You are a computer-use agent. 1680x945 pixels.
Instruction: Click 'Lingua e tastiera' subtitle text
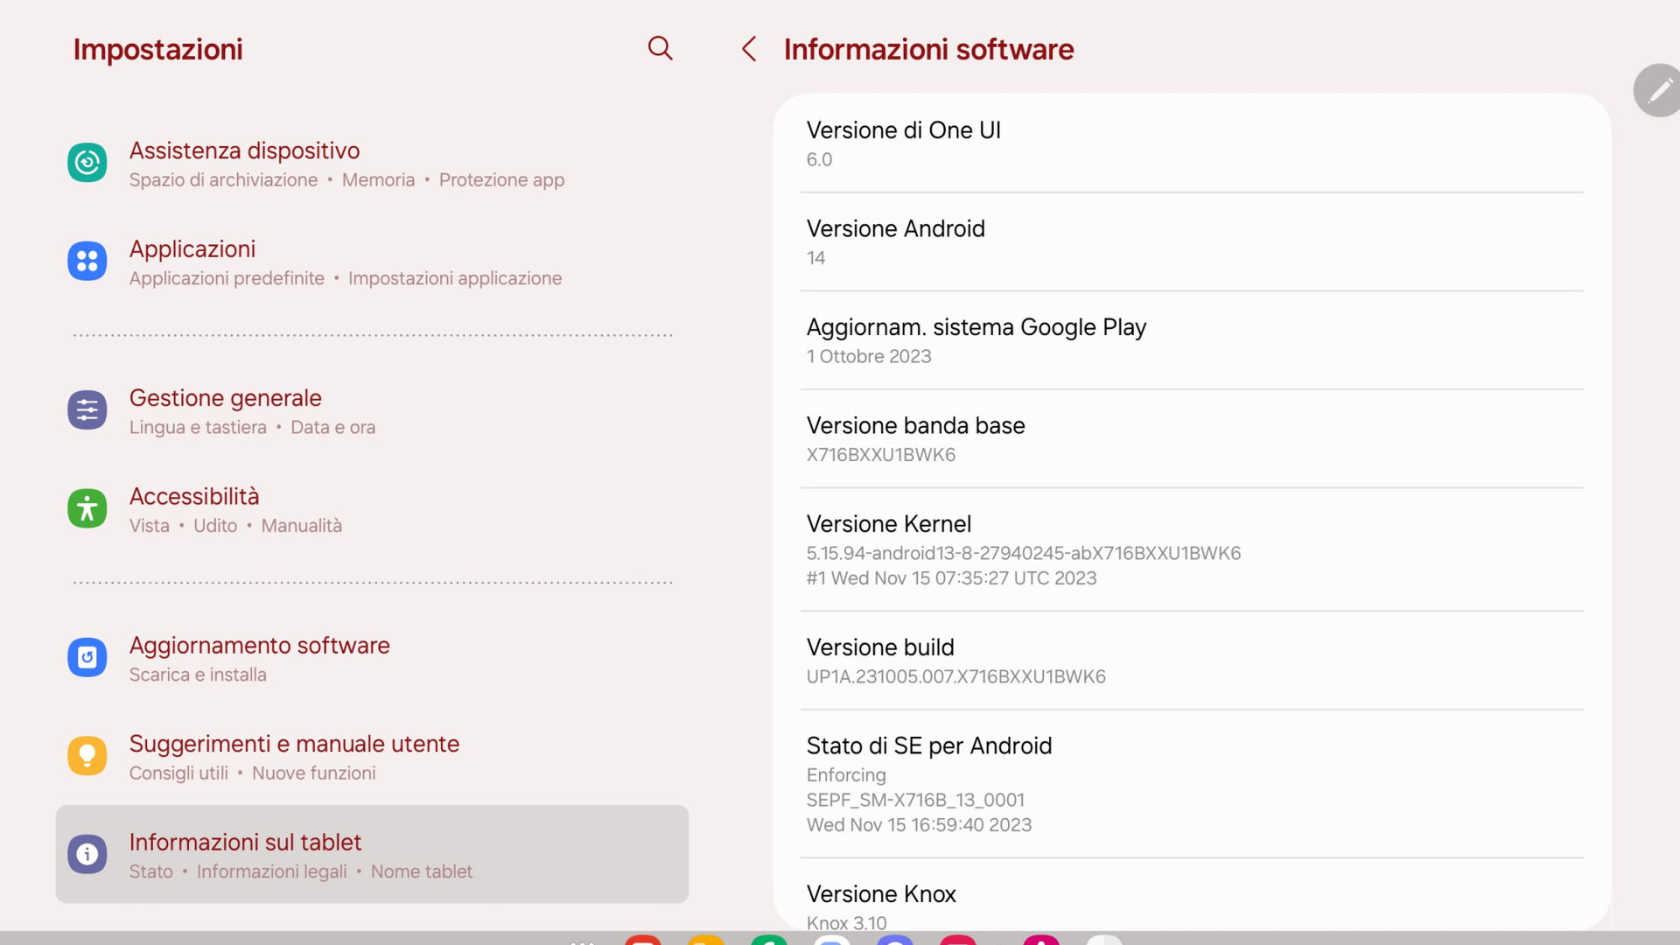click(x=198, y=427)
